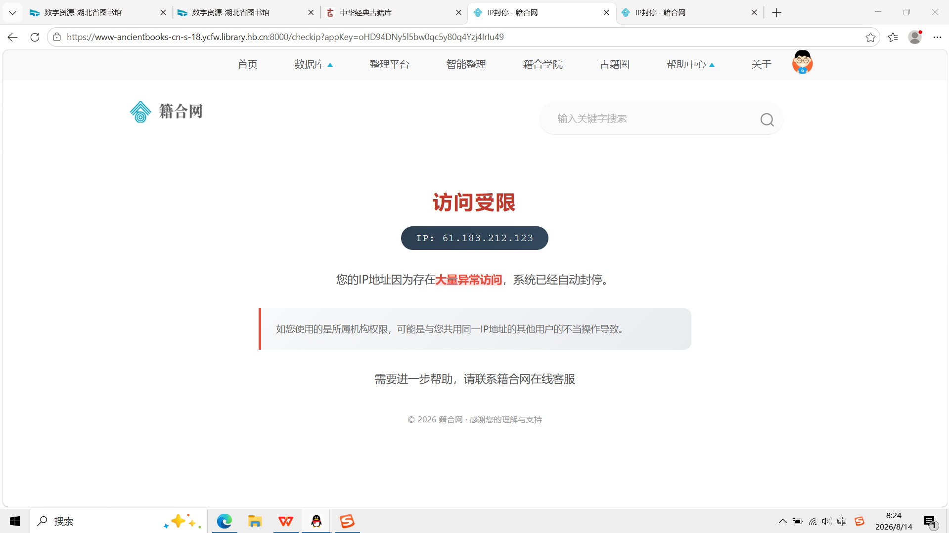Open 关于 from navigation
Image resolution: width=949 pixels, height=533 pixels.
(762, 65)
